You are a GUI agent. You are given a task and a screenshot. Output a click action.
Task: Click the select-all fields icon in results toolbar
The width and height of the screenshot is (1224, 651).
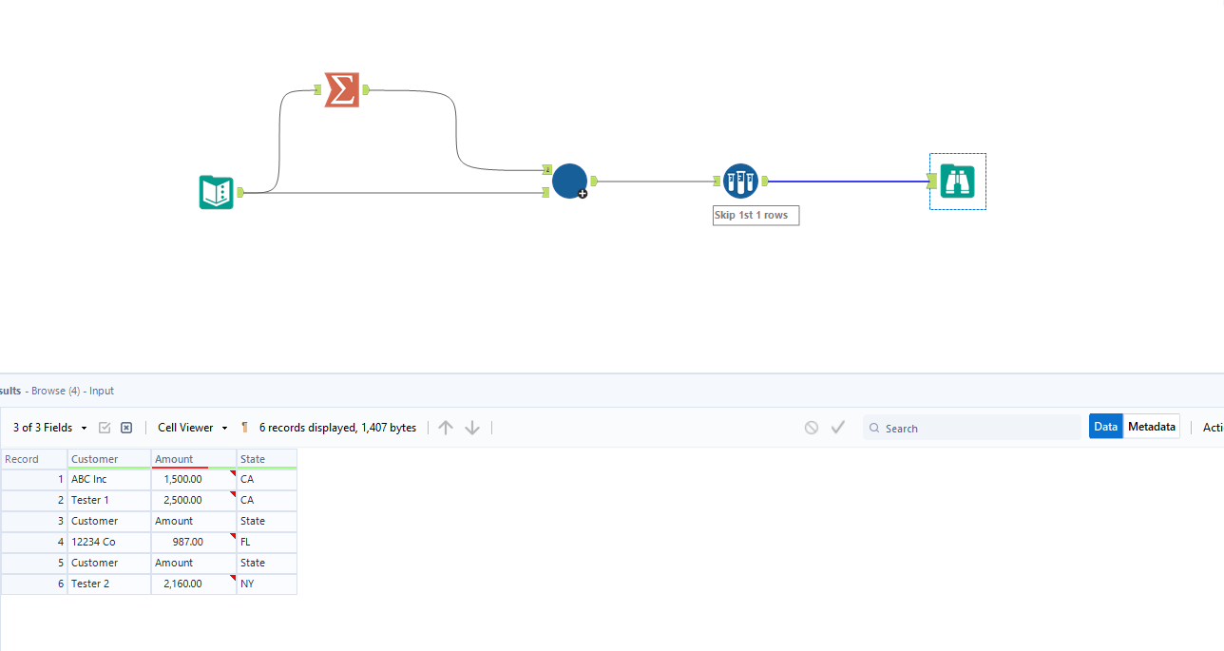click(x=105, y=427)
